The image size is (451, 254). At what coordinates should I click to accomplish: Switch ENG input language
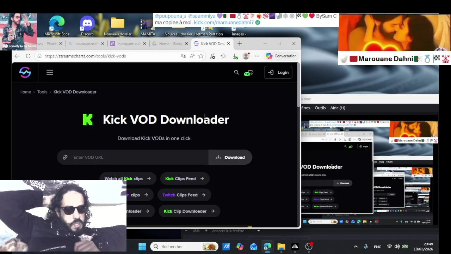click(x=378, y=247)
